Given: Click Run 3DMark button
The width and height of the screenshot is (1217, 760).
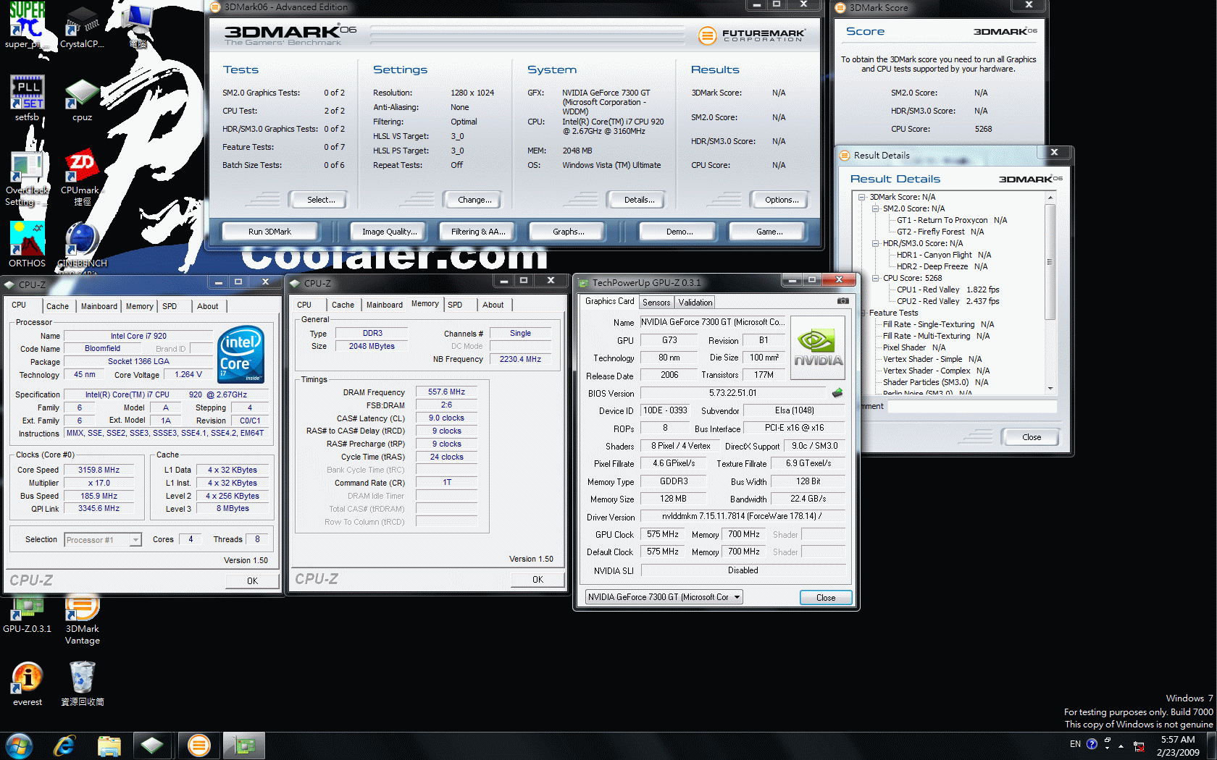Looking at the screenshot, I should point(269,232).
